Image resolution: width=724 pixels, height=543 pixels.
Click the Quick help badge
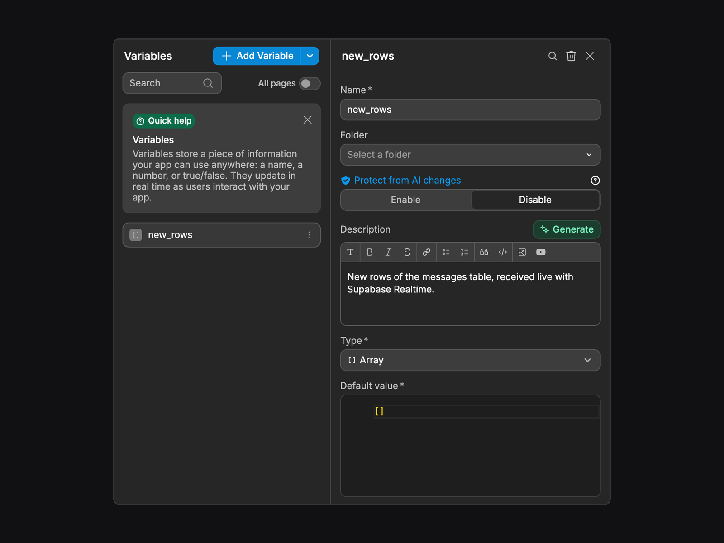tap(164, 121)
